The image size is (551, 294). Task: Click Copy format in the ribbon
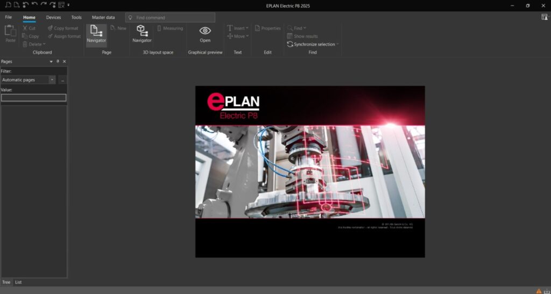pyautogui.click(x=63, y=28)
